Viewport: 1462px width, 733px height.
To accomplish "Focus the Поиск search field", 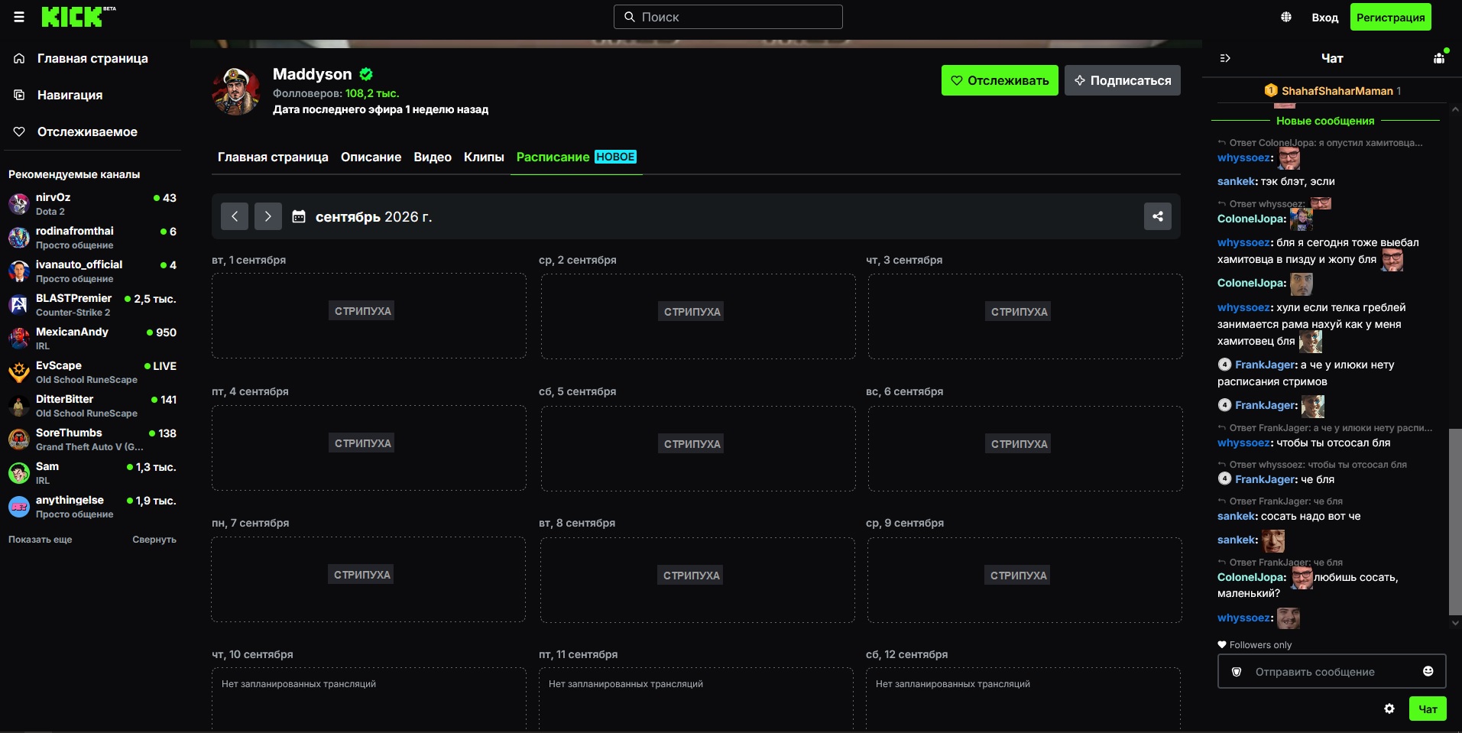I will pyautogui.click(x=728, y=17).
